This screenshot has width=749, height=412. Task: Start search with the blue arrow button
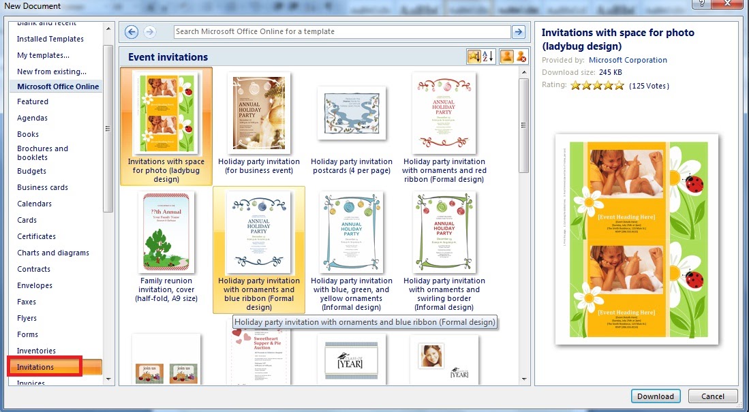518,31
